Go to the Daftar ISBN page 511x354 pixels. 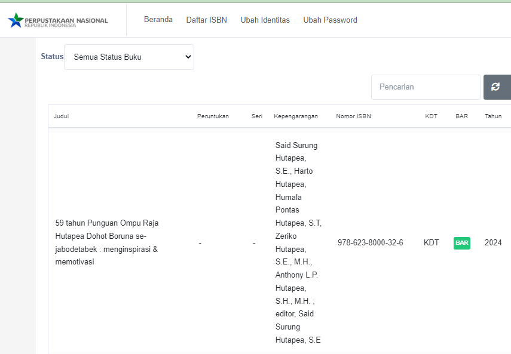click(206, 20)
